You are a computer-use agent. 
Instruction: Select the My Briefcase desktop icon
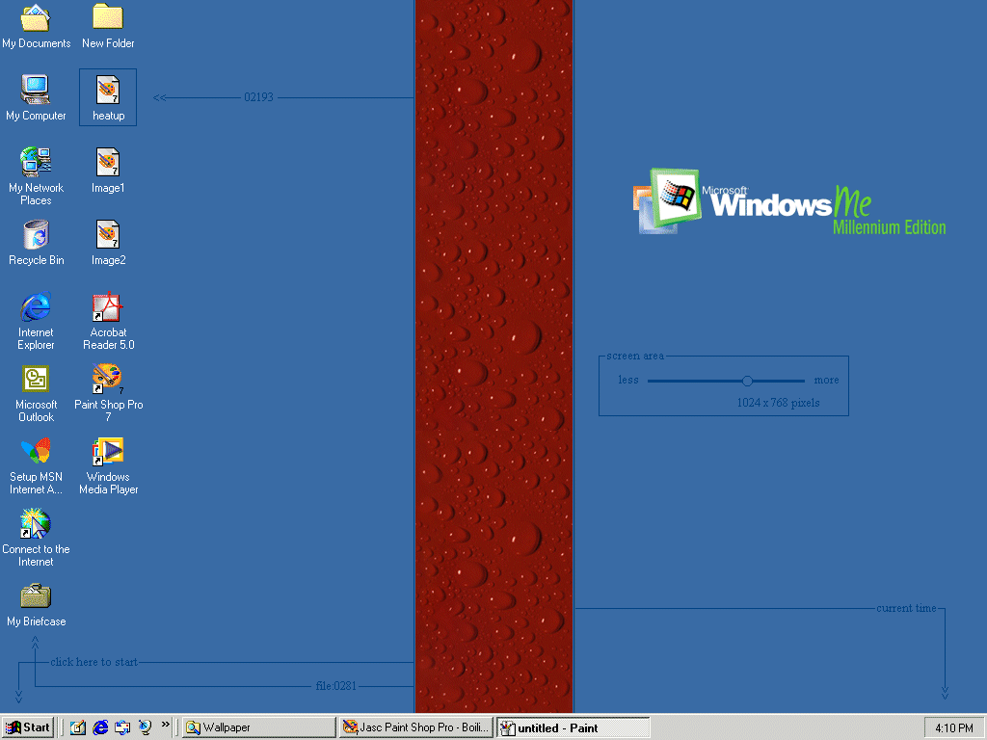(x=36, y=605)
